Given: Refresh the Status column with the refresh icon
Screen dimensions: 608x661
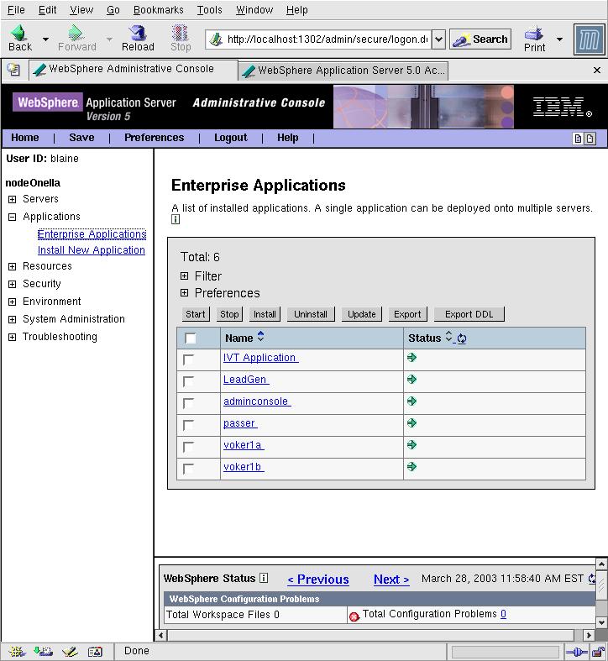Looking at the screenshot, I should (x=462, y=338).
